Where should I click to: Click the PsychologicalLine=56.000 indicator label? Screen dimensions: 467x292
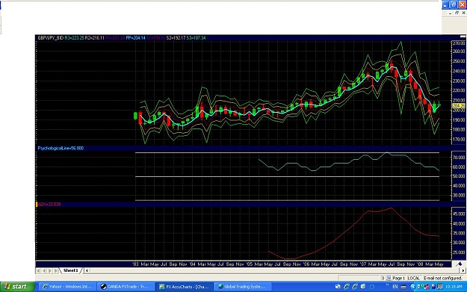point(61,148)
